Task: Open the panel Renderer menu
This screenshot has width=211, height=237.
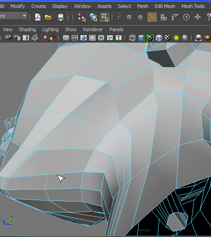Action: pos(93,29)
